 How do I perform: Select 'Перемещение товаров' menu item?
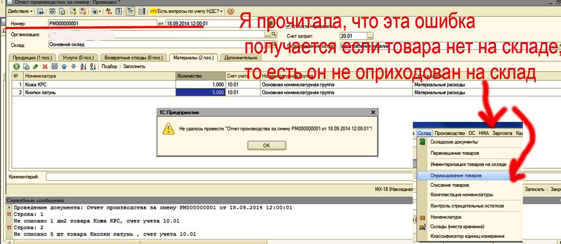[x=470, y=153]
